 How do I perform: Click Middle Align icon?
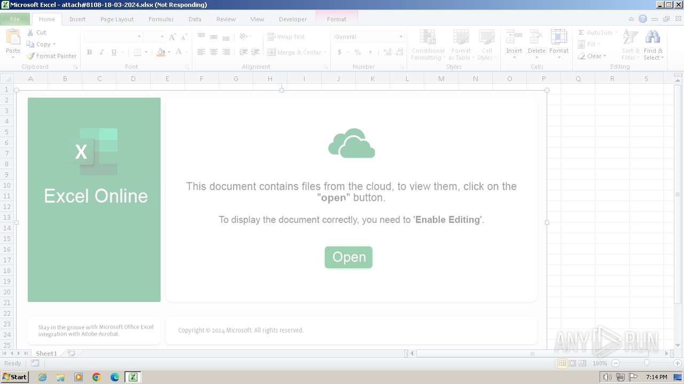pyautogui.click(x=213, y=37)
